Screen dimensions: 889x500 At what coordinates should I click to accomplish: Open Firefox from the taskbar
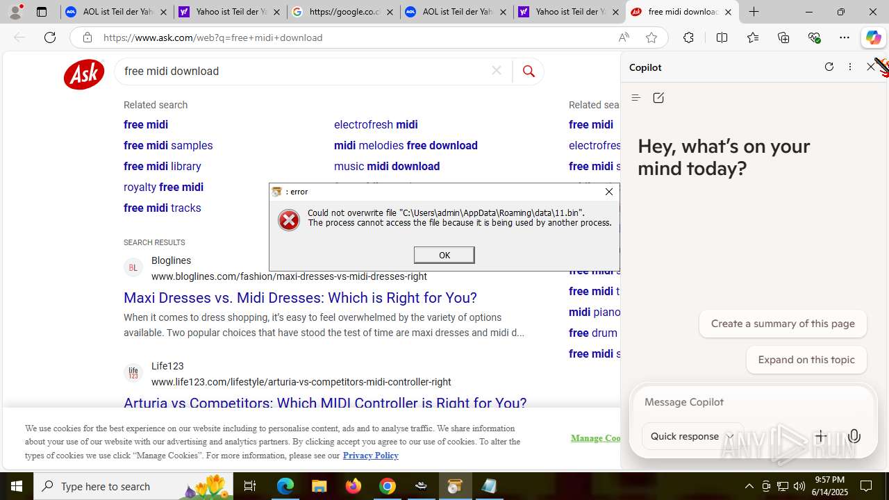click(354, 486)
